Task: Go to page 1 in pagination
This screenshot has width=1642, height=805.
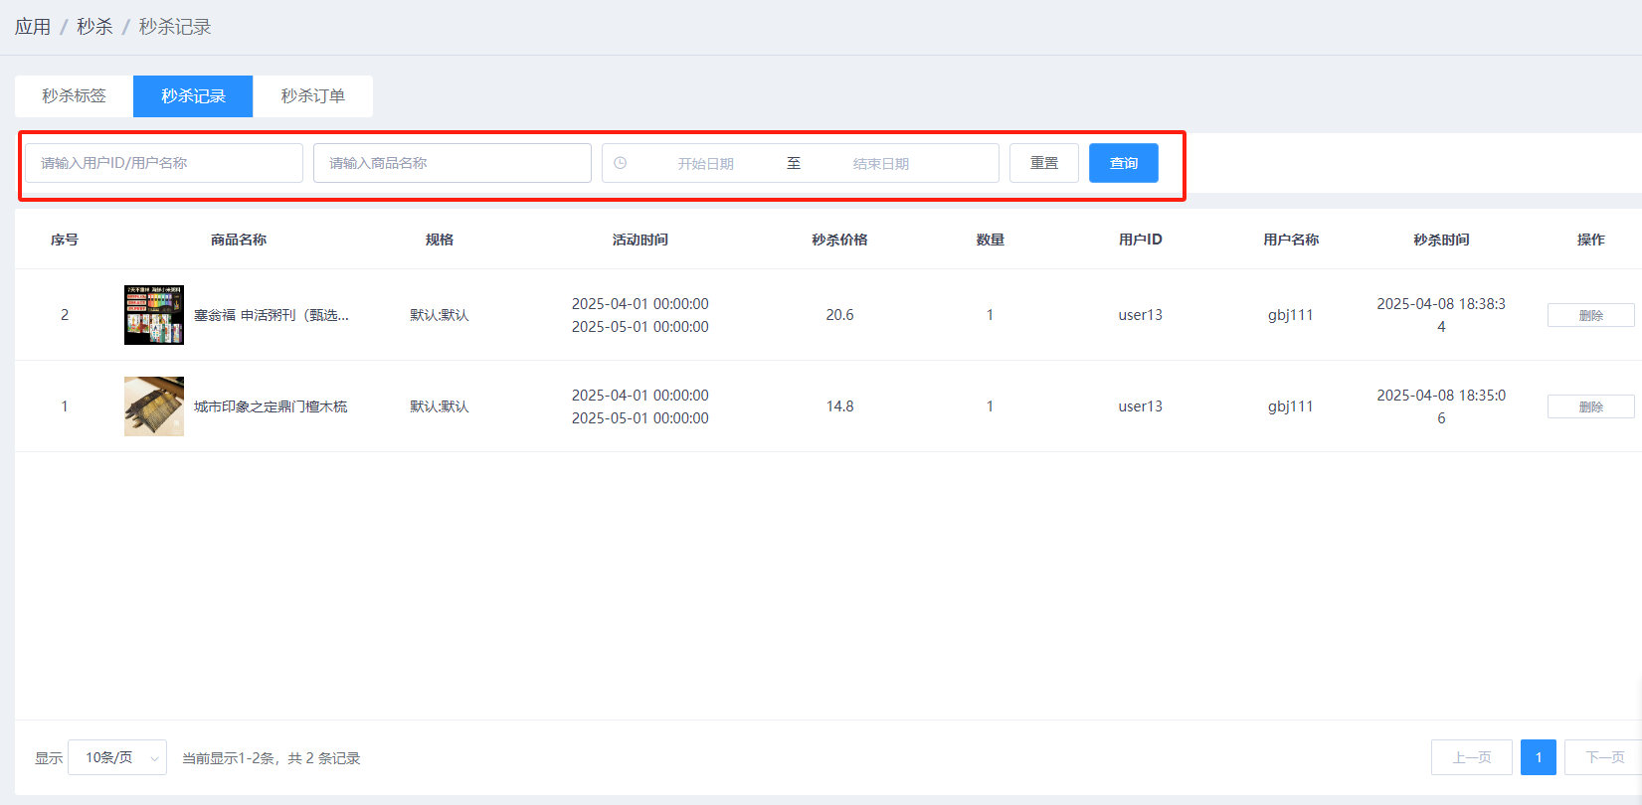Action: (1538, 757)
